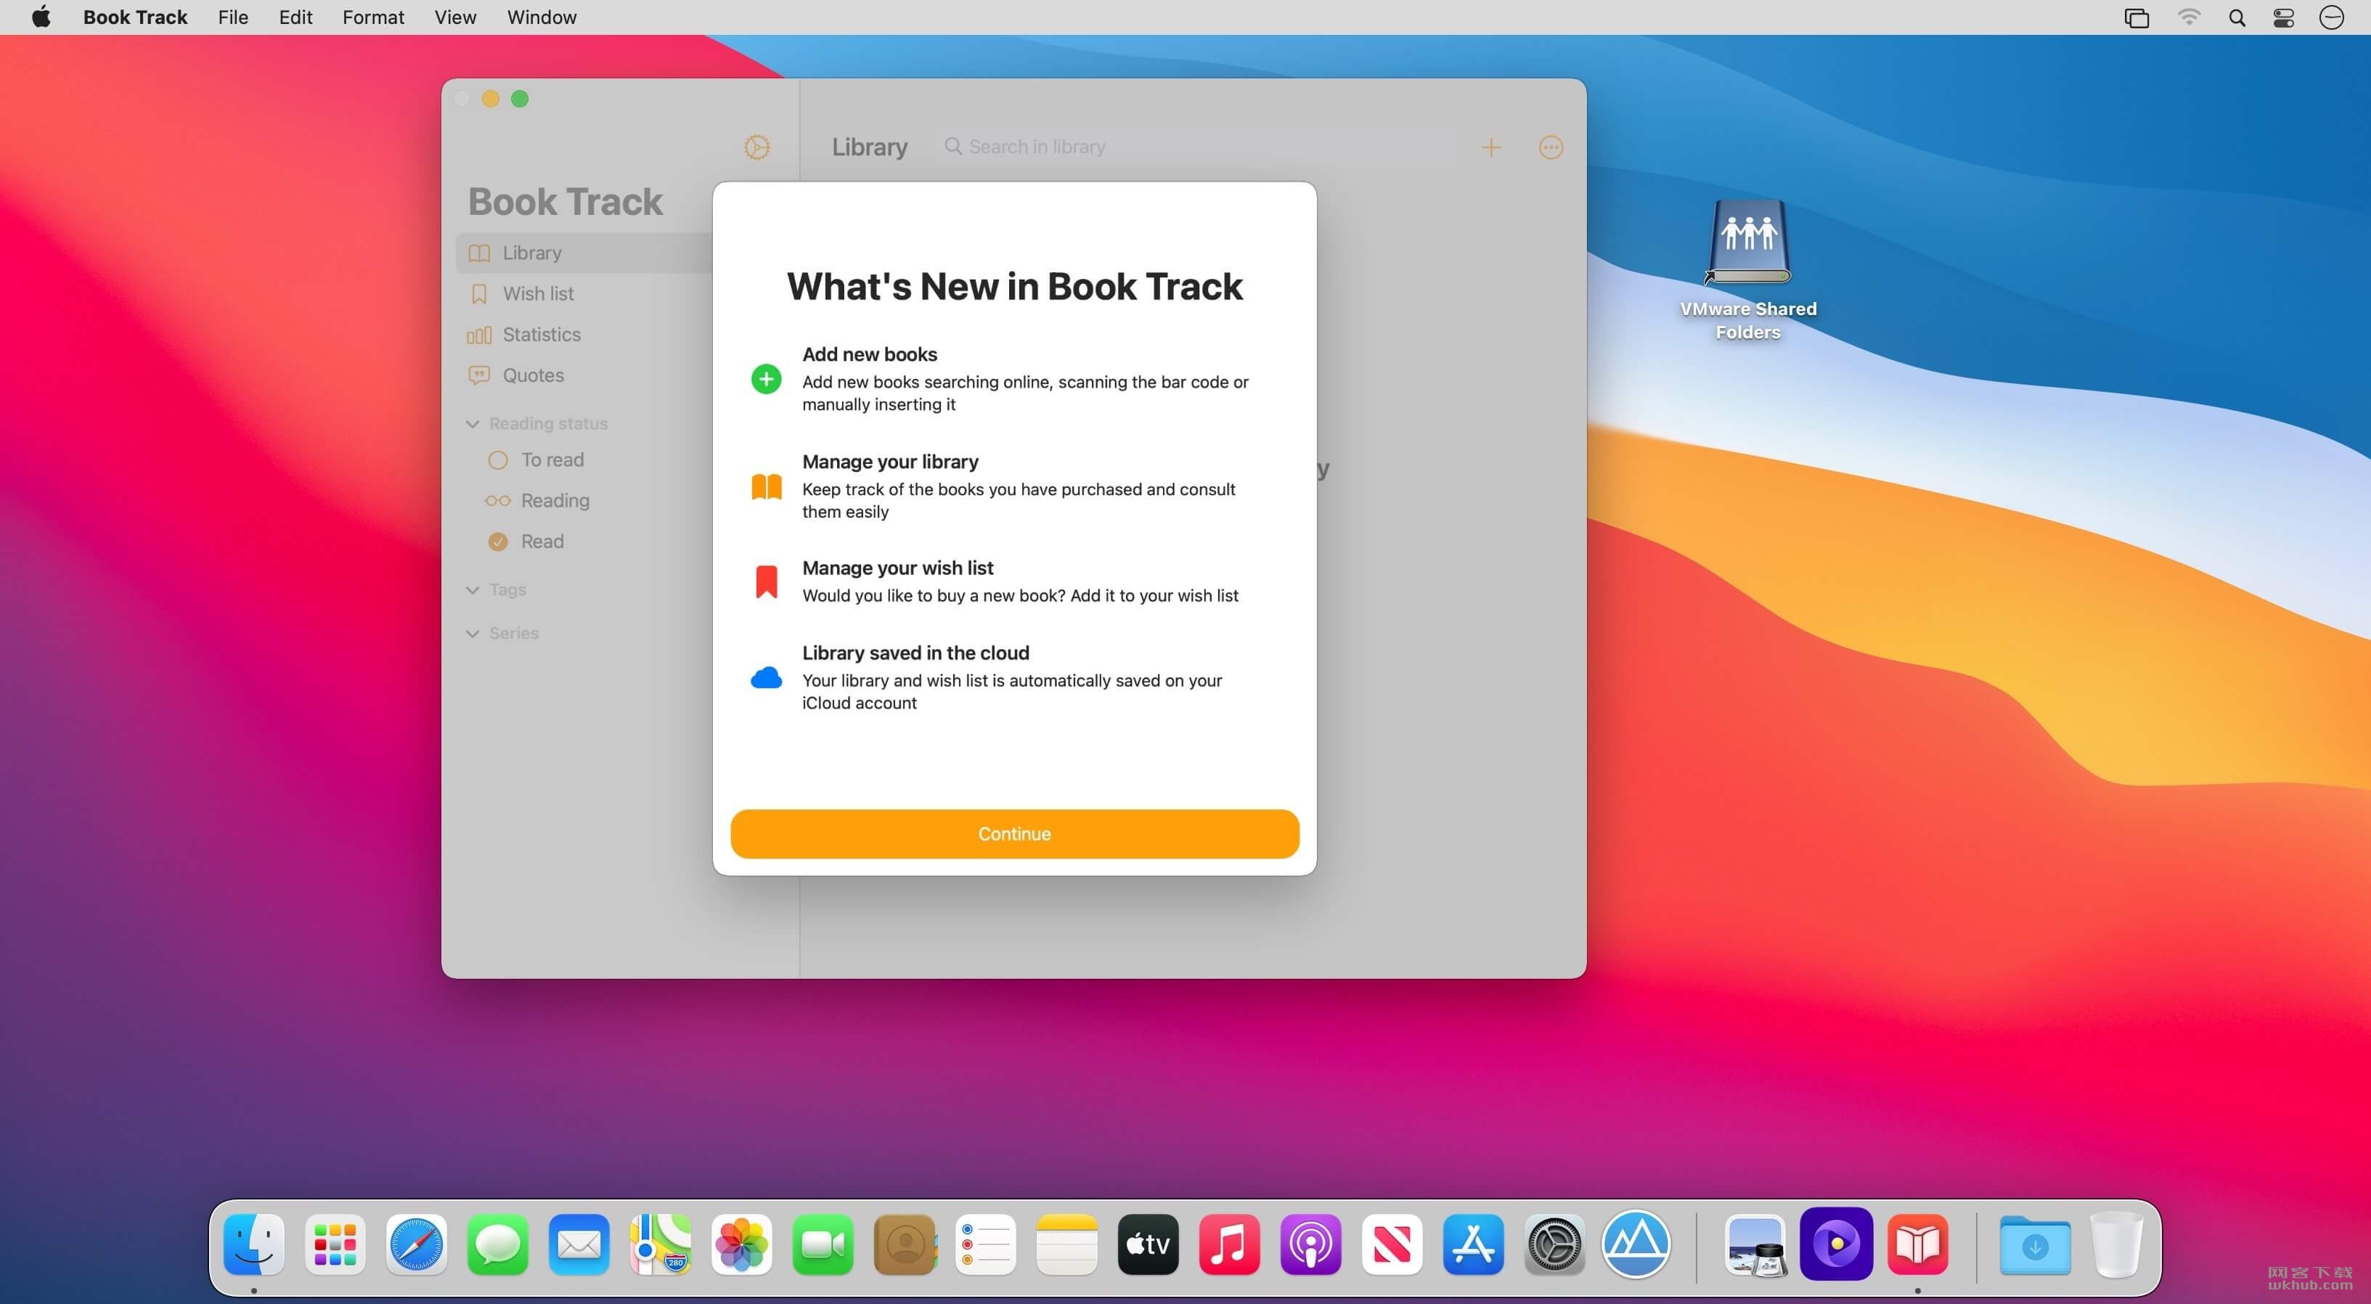Open Photos from the Dock
The width and height of the screenshot is (2371, 1304).
[x=742, y=1245]
